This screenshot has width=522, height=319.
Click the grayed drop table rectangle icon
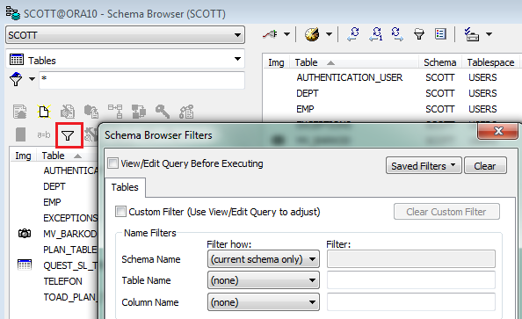[20, 134]
